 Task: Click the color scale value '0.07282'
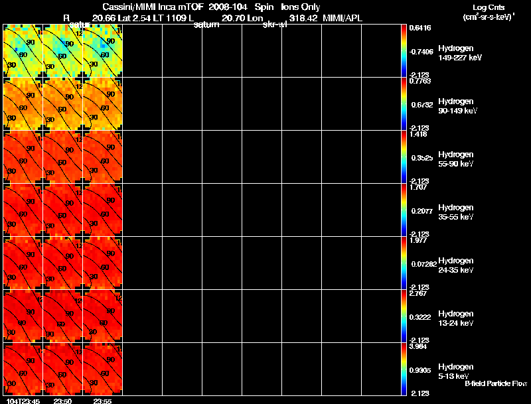click(x=424, y=264)
